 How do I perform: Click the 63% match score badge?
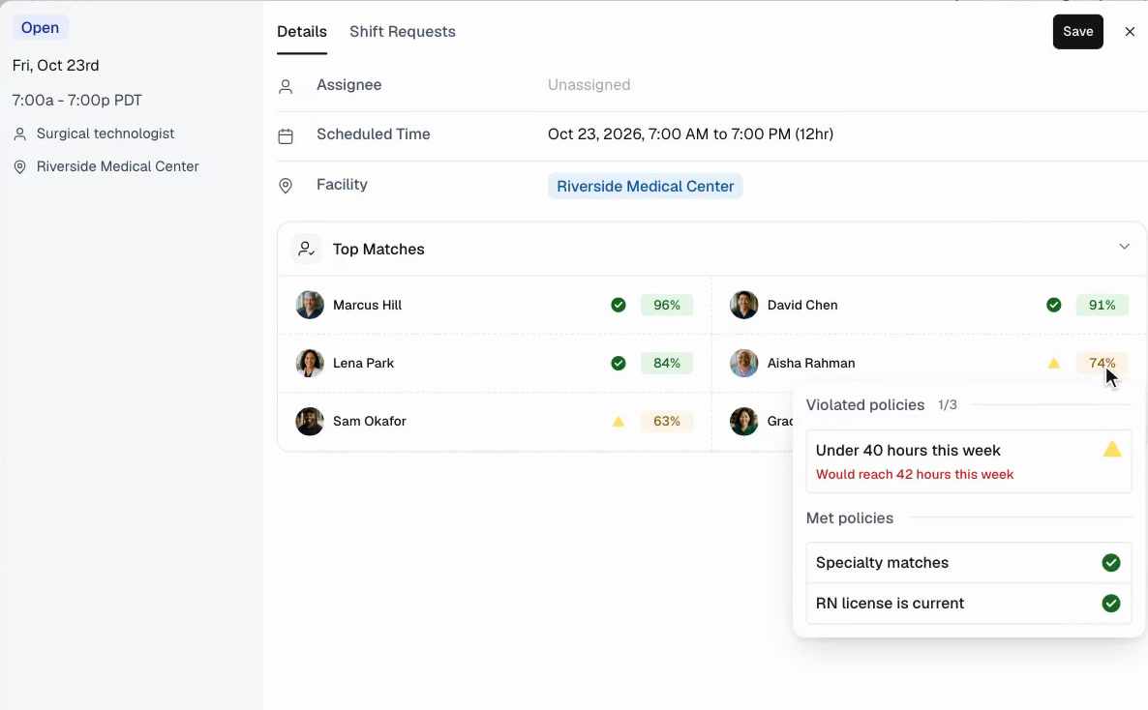tap(666, 421)
